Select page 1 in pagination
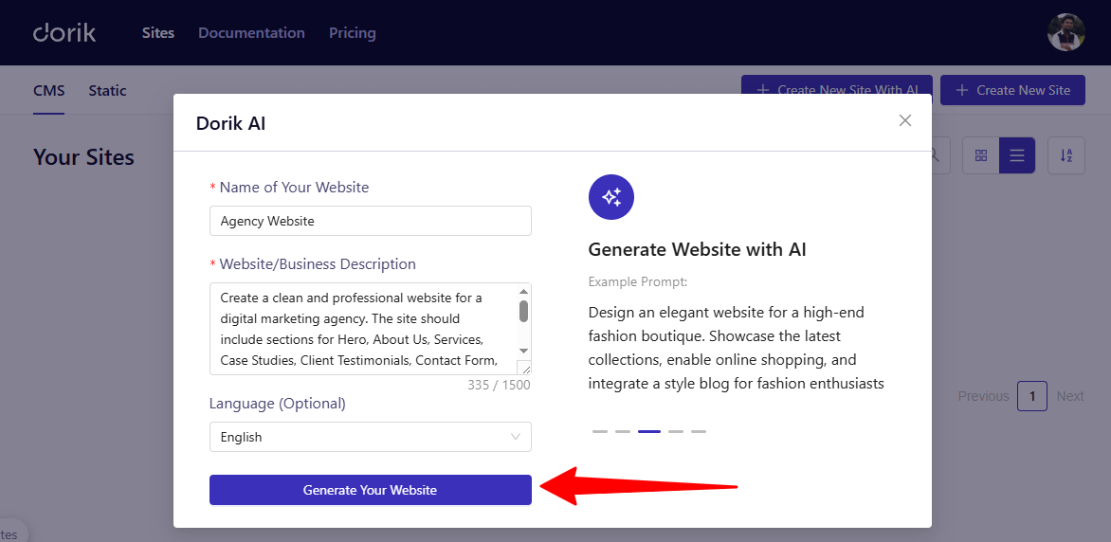The width and height of the screenshot is (1111, 542). [x=1032, y=396]
